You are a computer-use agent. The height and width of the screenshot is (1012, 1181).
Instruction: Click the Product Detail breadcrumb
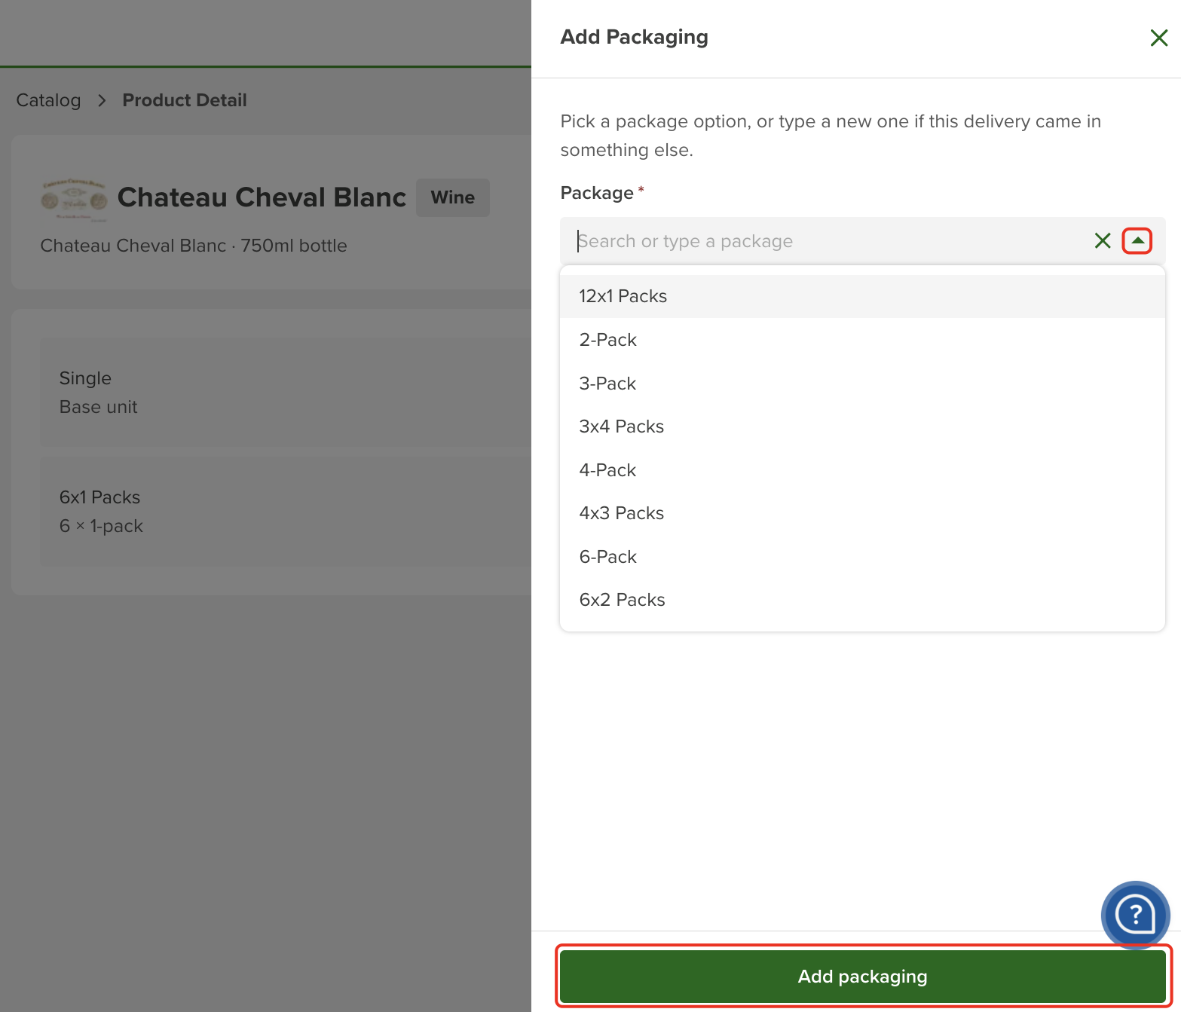click(185, 100)
